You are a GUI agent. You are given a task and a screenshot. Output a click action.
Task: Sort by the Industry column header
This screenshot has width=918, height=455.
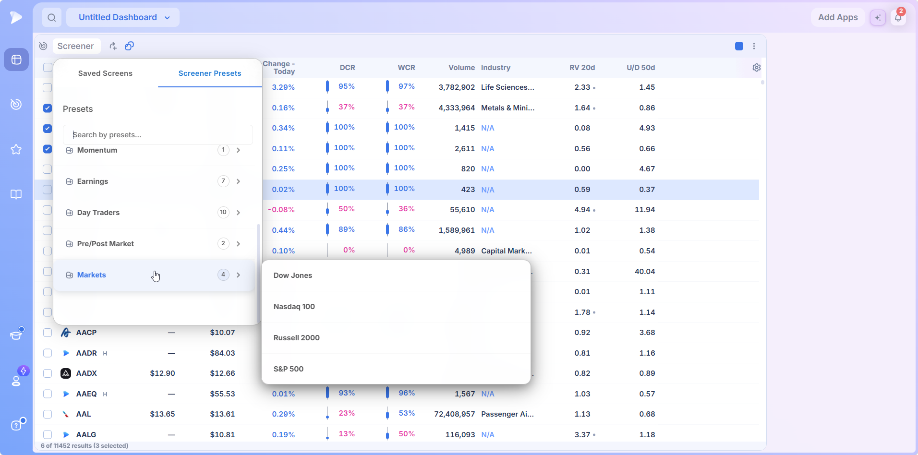[495, 68]
